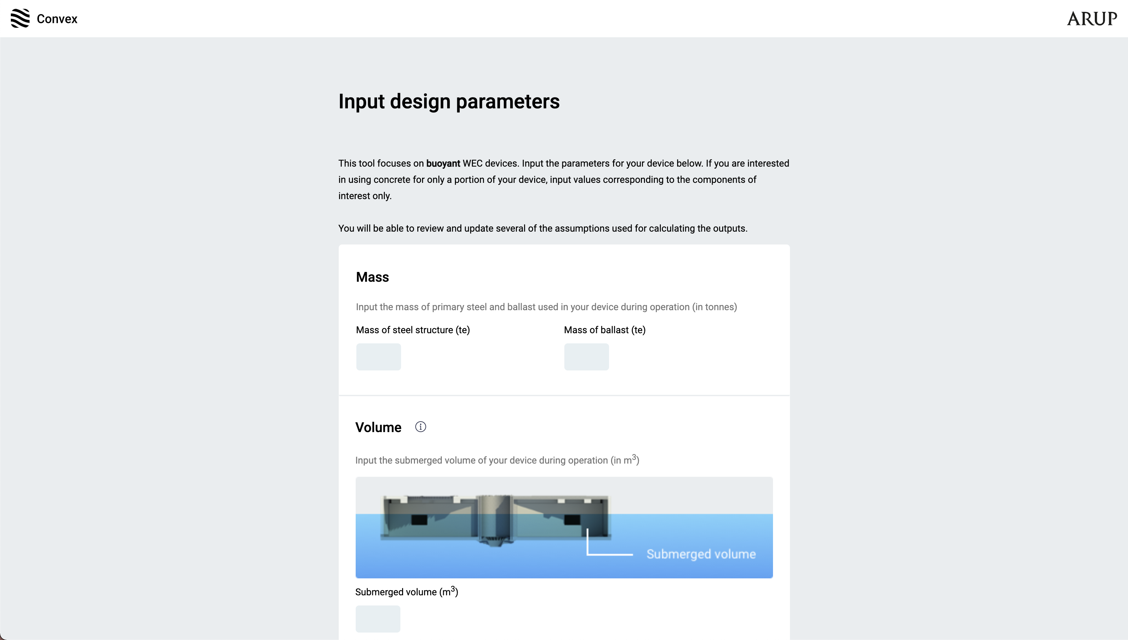Focus the Mass of steel structure field
1128x640 pixels.
tap(378, 357)
